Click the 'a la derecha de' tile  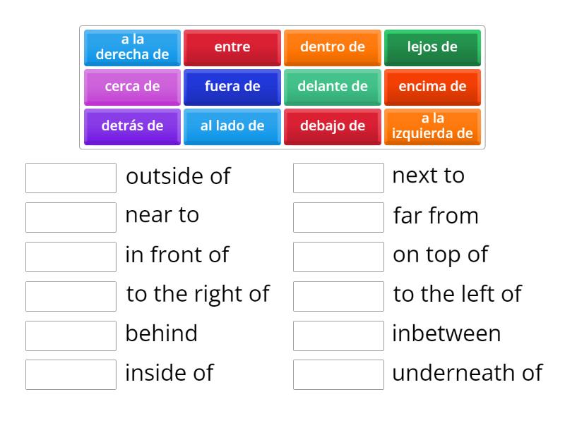coord(132,47)
